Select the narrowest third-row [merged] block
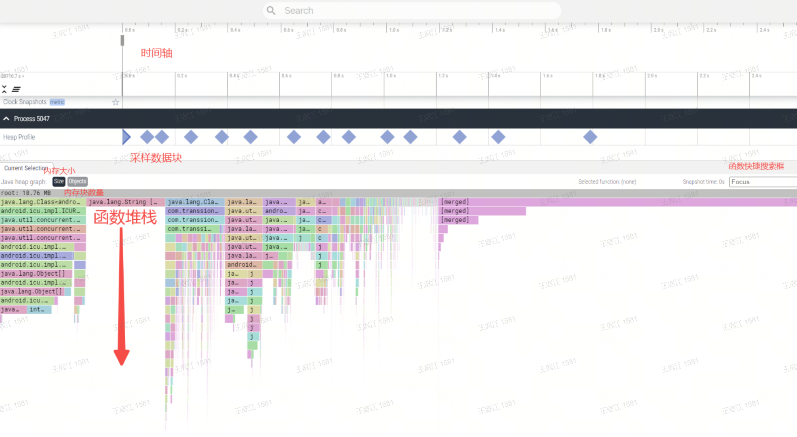 click(458, 220)
